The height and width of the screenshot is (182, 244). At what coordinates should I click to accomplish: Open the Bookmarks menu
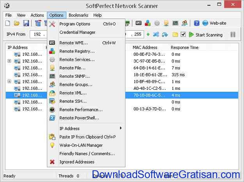tap(78, 15)
